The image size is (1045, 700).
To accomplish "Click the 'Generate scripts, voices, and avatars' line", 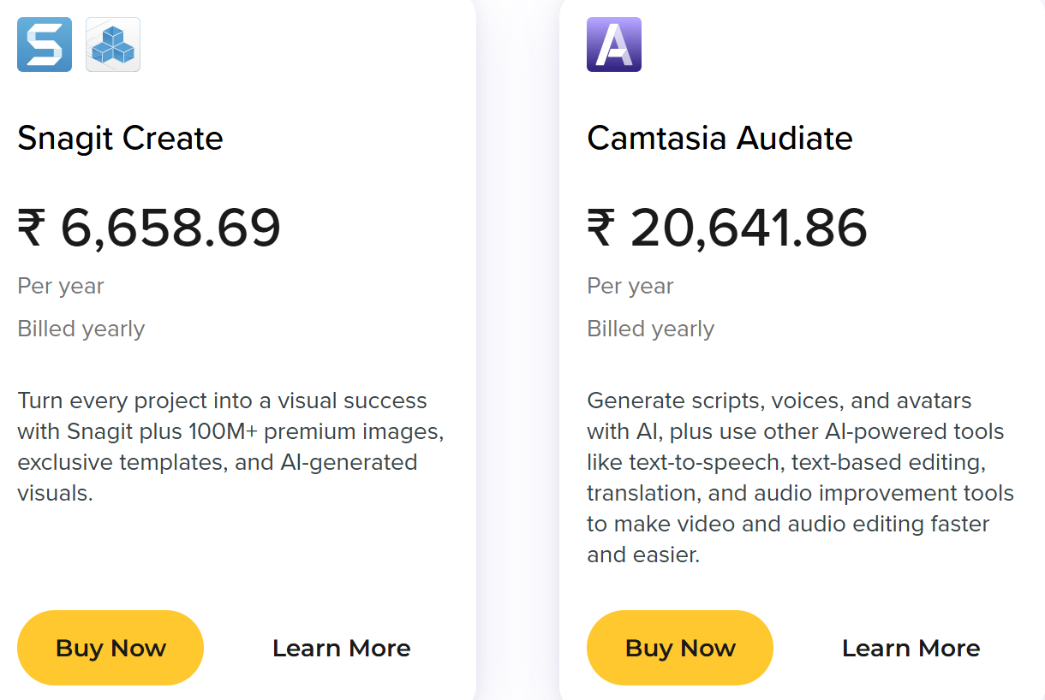I will pos(779,400).
